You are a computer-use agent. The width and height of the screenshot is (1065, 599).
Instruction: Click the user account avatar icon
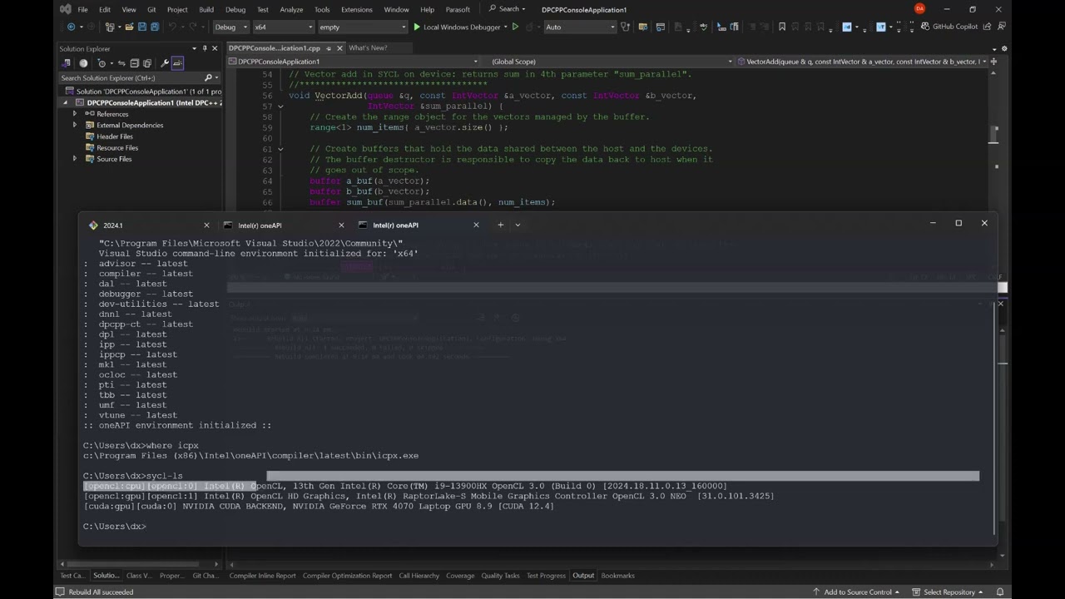(x=919, y=9)
